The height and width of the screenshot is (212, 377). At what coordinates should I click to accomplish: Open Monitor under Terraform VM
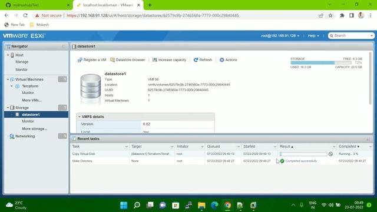[x=28, y=93]
